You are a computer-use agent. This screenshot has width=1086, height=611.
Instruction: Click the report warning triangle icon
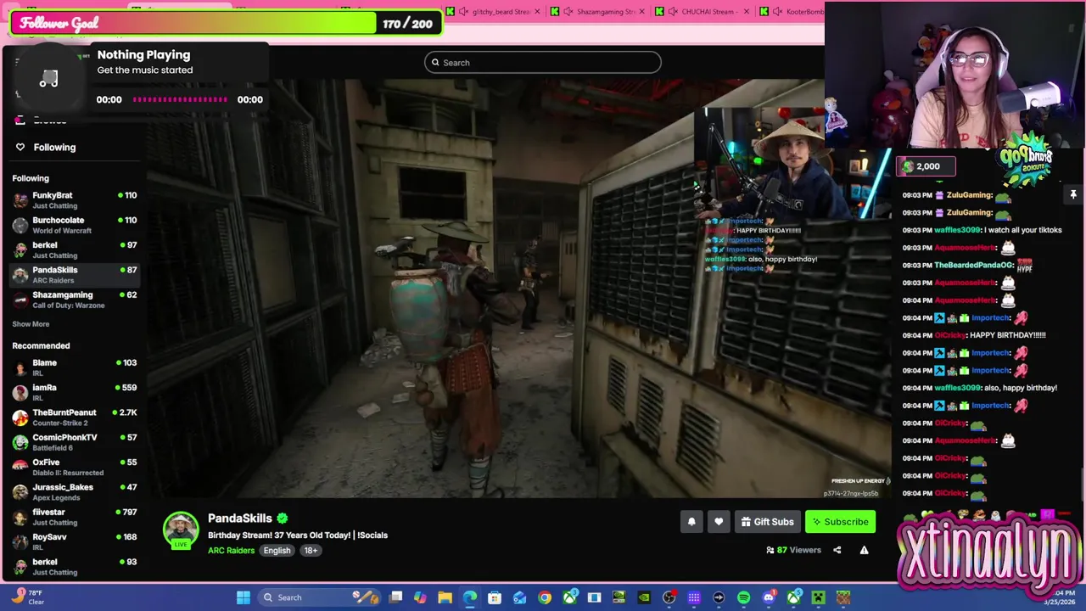click(864, 550)
